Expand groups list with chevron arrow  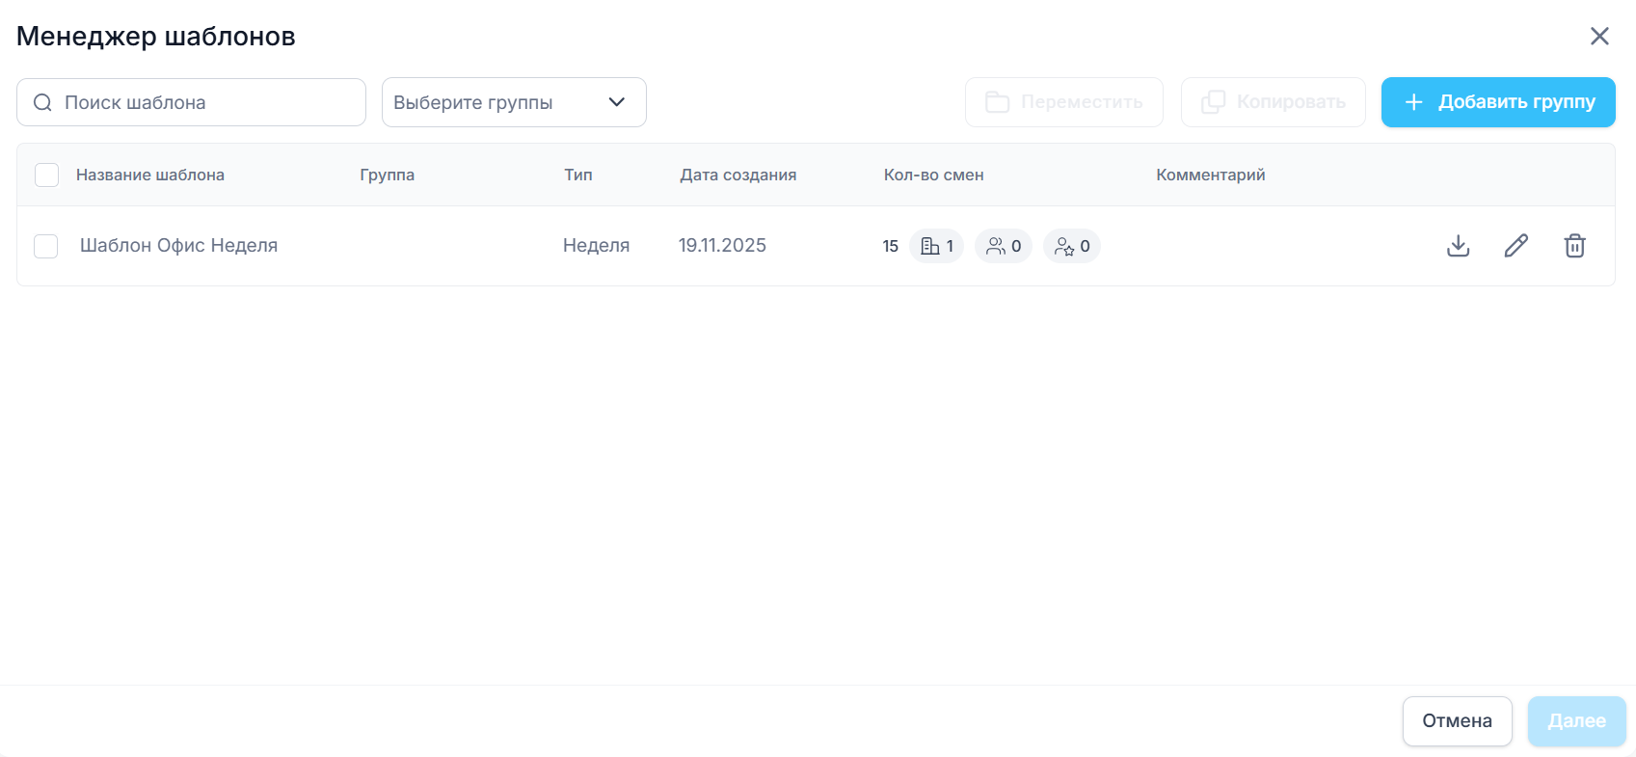point(617,102)
